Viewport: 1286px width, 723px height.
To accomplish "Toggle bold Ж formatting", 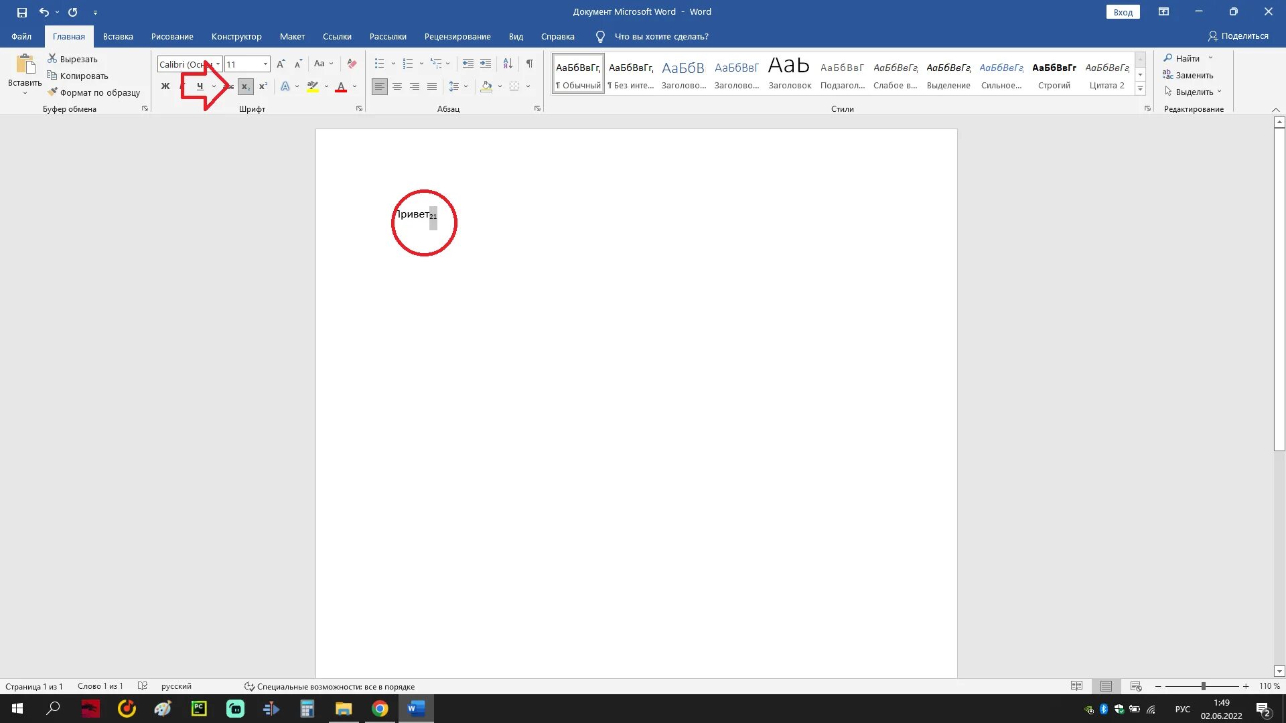I will tap(165, 86).
